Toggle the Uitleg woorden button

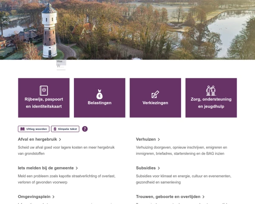pos(34,129)
